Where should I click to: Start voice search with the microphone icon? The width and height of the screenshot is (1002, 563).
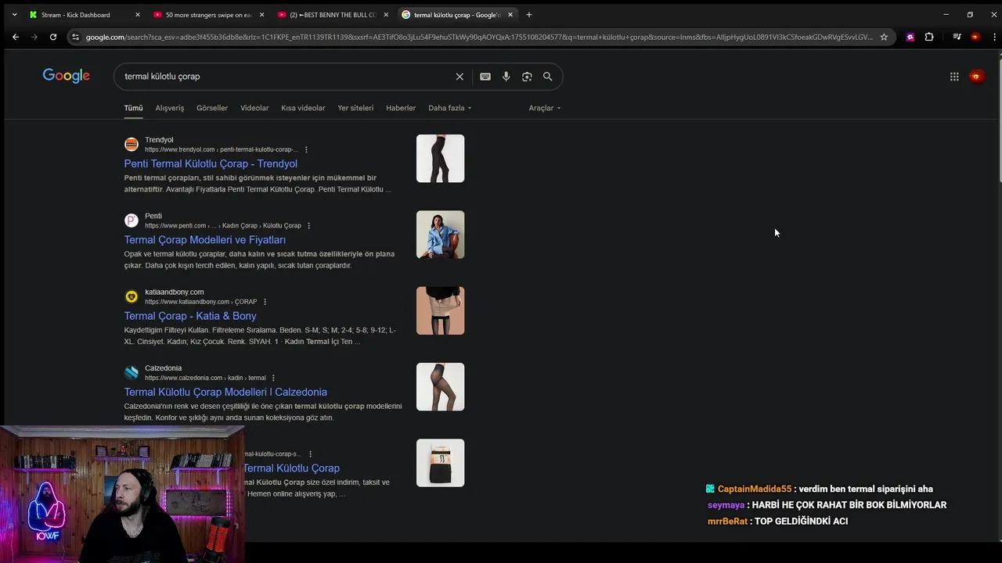click(x=506, y=77)
